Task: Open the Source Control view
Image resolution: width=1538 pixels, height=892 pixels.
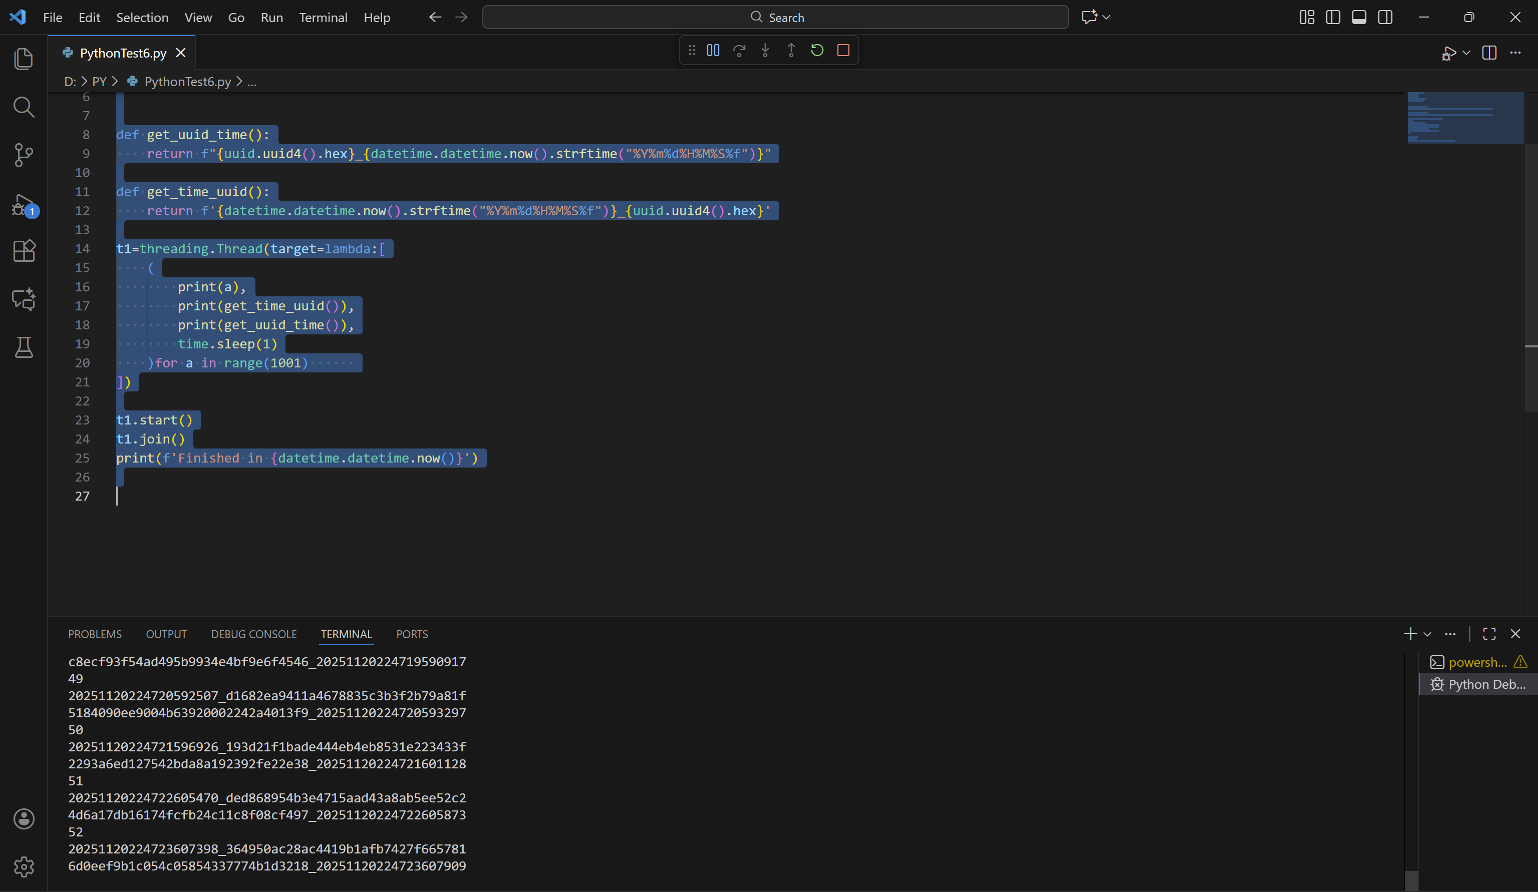Action: 23,155
